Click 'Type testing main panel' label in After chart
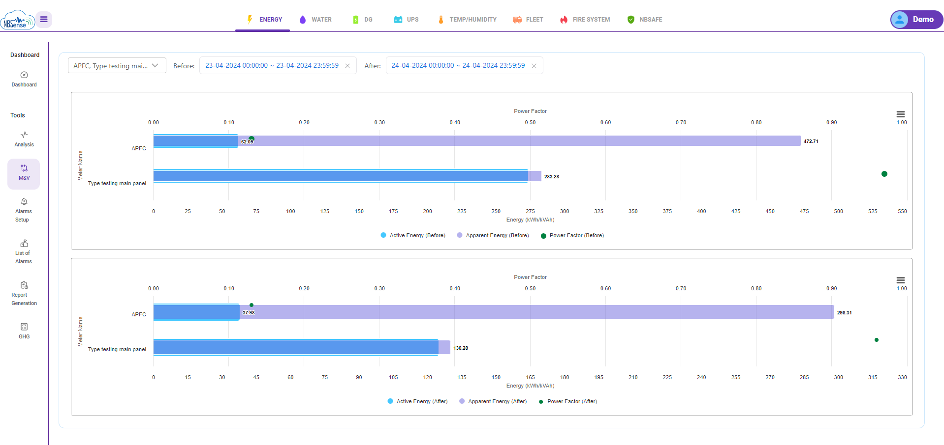The image size is (944, 445). (117, 349)
